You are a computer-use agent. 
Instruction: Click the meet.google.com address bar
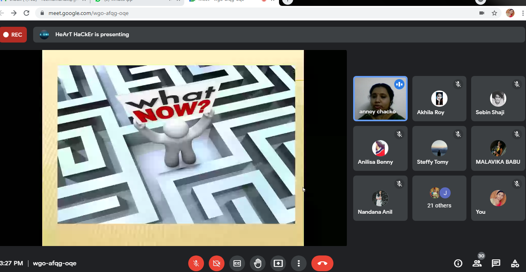(x=237, y=13)
